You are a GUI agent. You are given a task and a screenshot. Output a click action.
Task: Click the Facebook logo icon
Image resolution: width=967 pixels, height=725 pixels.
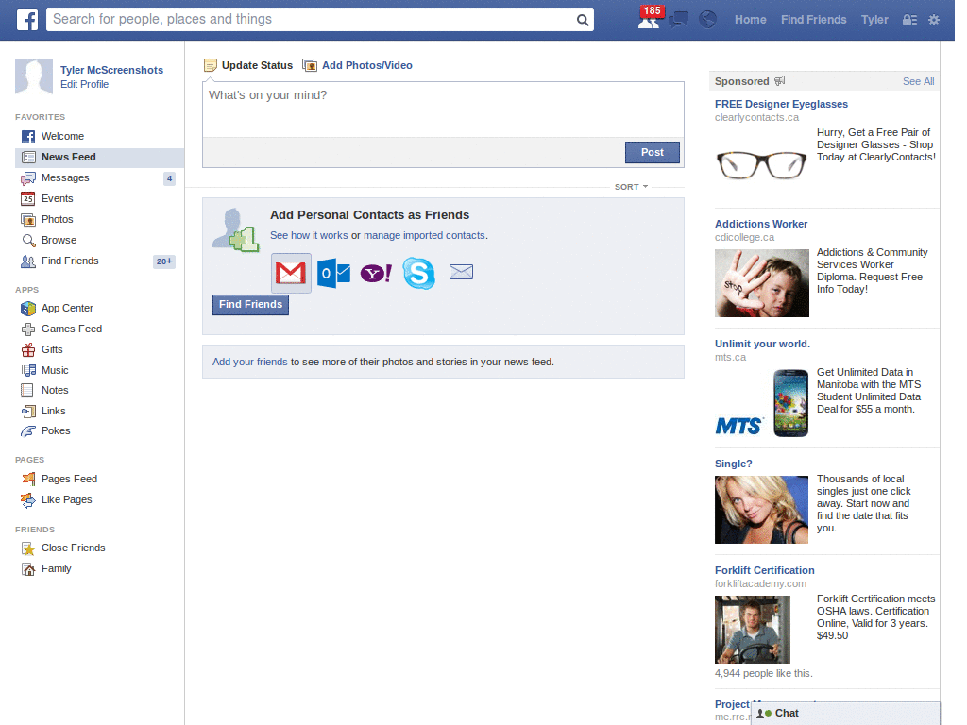point(27,20)
